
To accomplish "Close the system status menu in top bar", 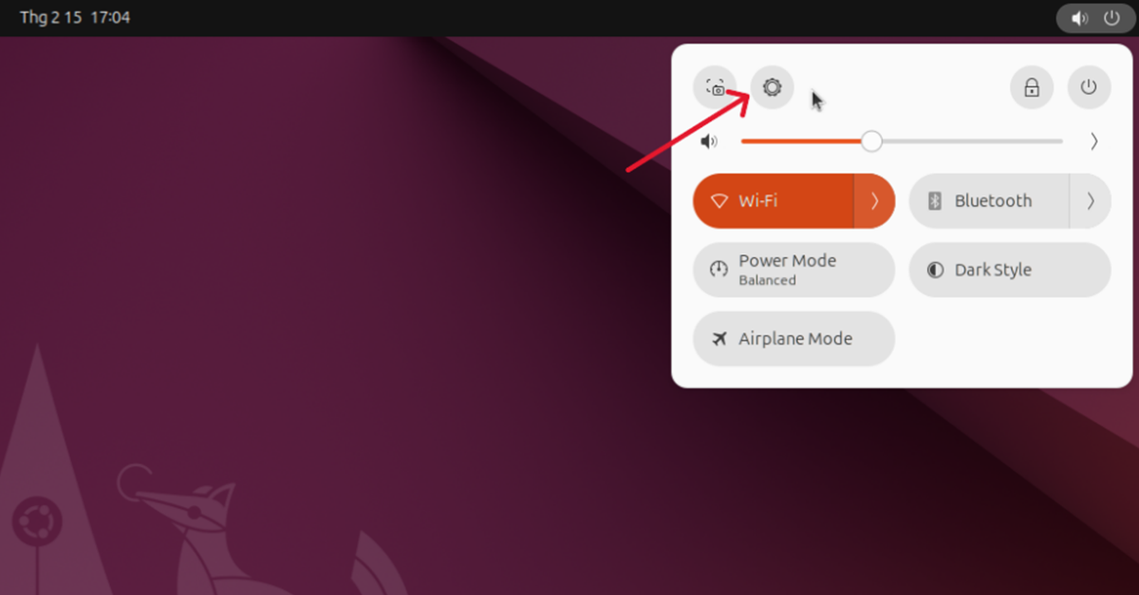I will pyautogui.click(x=1095, y=18).
